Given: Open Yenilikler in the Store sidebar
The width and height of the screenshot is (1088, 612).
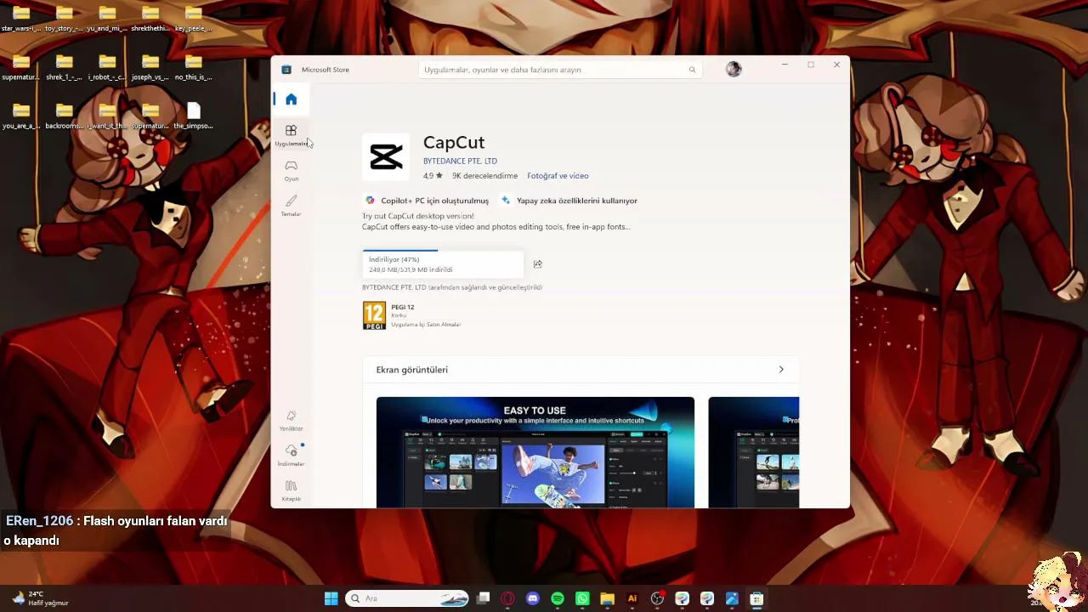Looking at the screenshot, I should (x=291, y=420).
